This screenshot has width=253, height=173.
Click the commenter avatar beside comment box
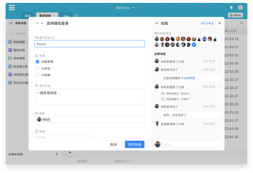coord(157,144)
